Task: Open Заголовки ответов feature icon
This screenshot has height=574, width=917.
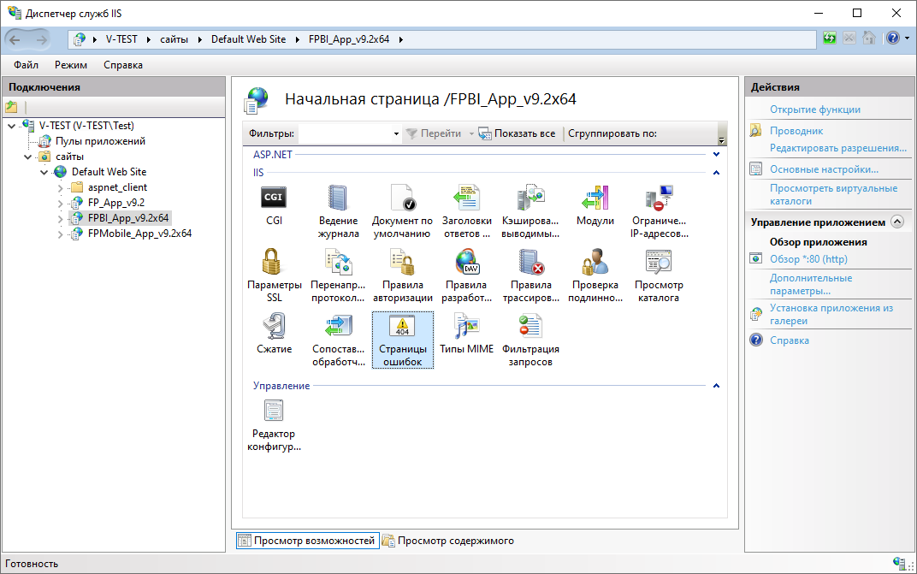Action: click(x=467, y=198)
